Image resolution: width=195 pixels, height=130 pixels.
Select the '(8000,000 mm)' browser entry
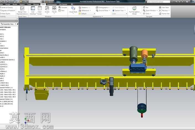pyautogui.click(x=6, y=101)
